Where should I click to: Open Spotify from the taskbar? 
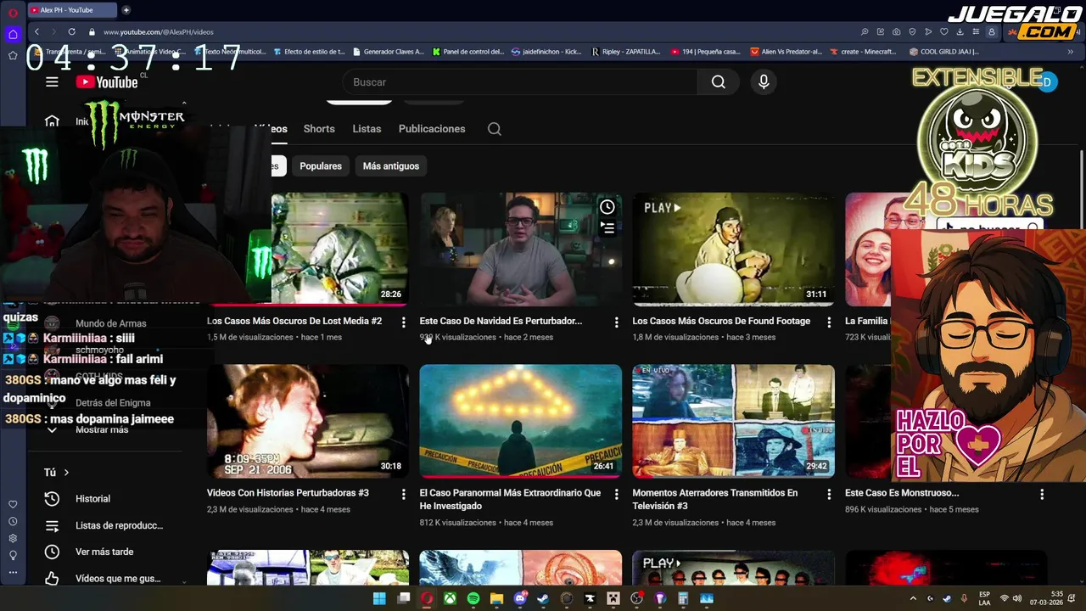tap(473, 598)
